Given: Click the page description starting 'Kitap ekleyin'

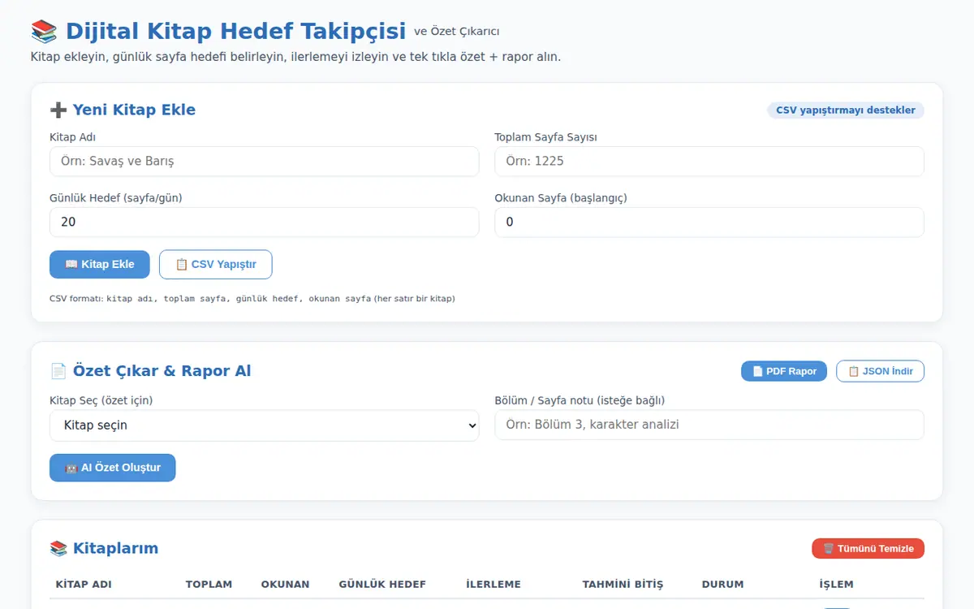Looking at the screenshot, I should tap(295, 57).
